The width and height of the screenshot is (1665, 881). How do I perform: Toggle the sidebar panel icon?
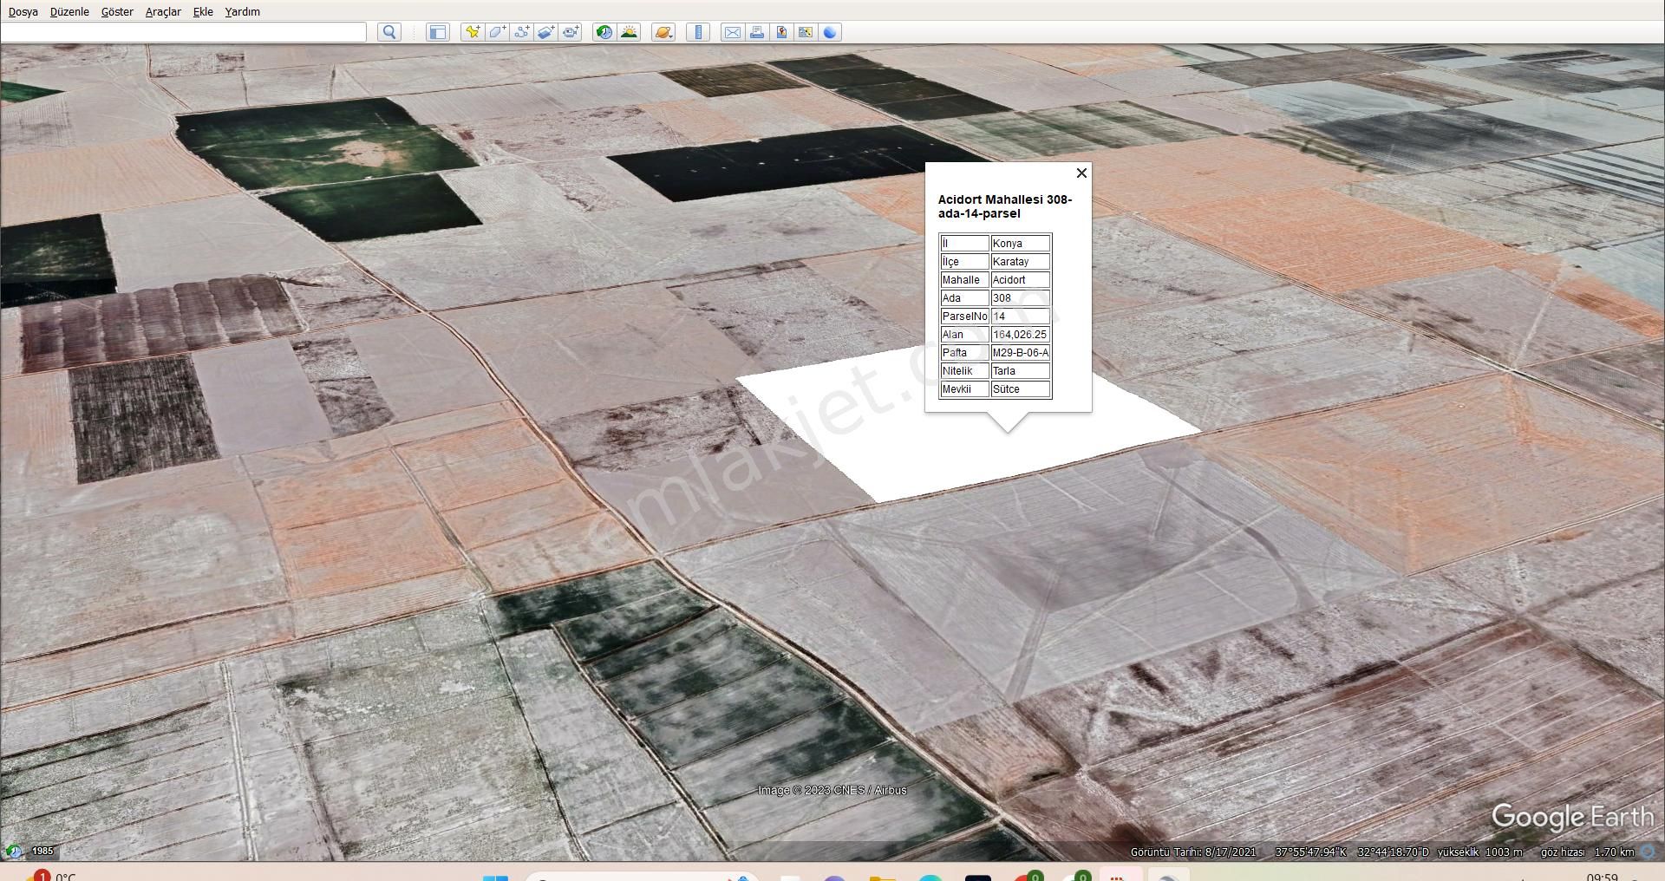(438, 32)
